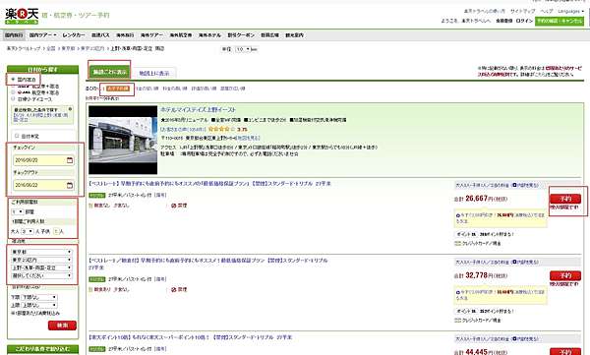
Task: Open the check-in calendar icon
Action: 70,160
